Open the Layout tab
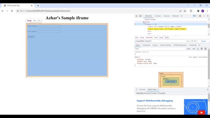210x118 pixels. pyautogui.click(x=155, y=45)
